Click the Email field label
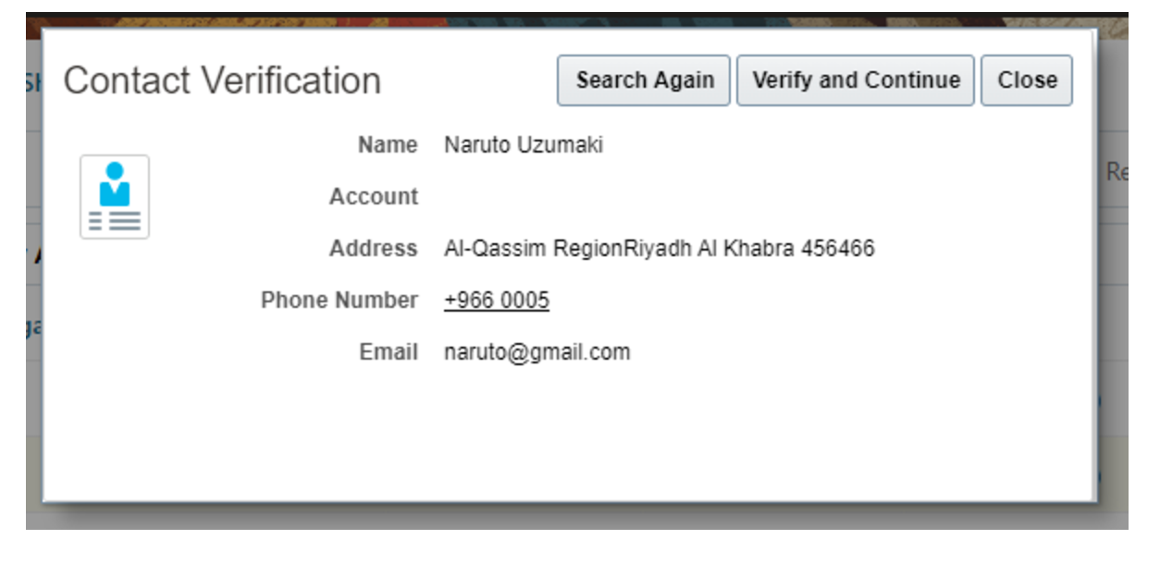Viewport: 1160px width, 564px height. click(x=389, y=352)
